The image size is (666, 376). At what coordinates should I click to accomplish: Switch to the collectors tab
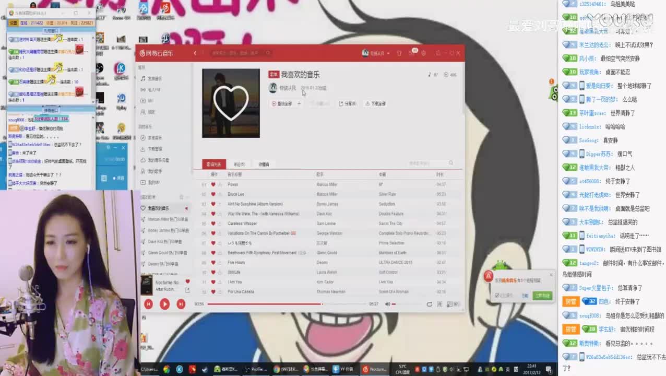click(x=264, y=164)
